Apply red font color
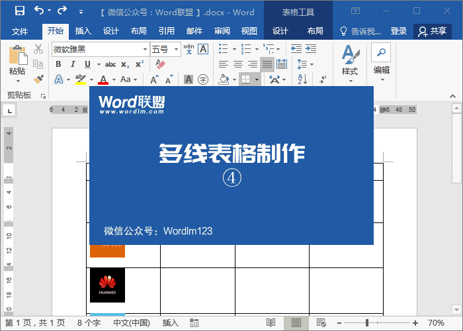The height and width of the screenshot is (331, 463). (x=103, y=79)
